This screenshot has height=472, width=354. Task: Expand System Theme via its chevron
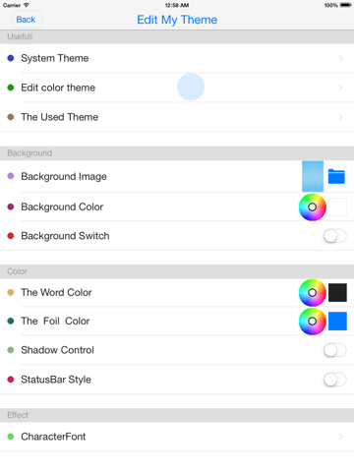(x=341, y=58)
